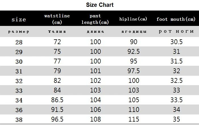Image resolution: width=199 pixels, height=125 pixels.
Task: Click the 'hipline(cm)' header cell
Action: point(133,19)
